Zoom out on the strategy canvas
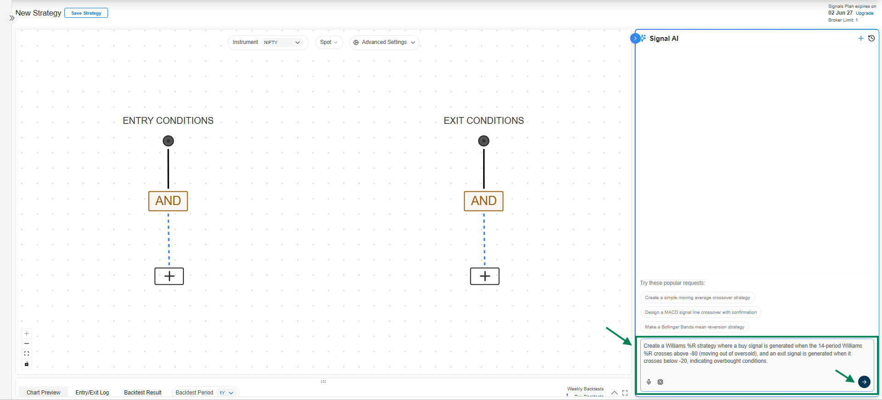This screenshot has width=882, height=400. tap(27, 344)
